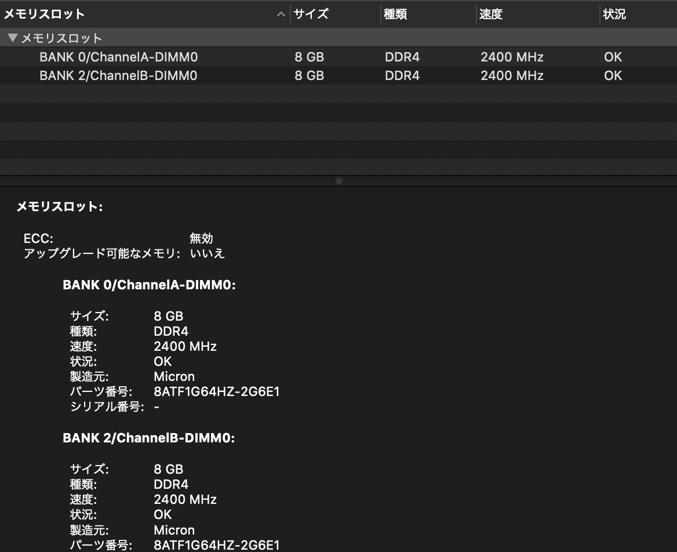Sort by the 種類 column header

(428, 14)
